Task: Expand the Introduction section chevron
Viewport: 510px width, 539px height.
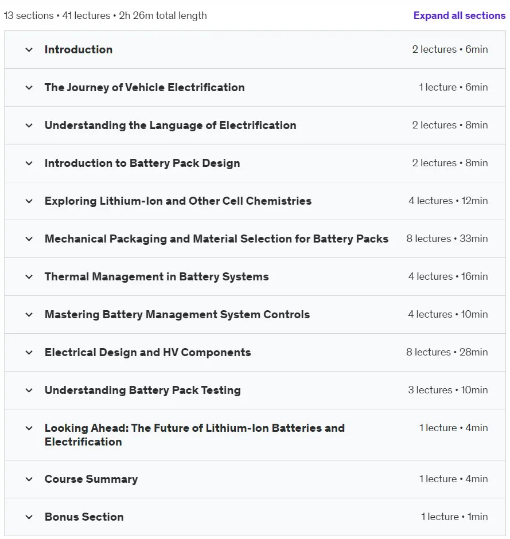Action: 29,49
